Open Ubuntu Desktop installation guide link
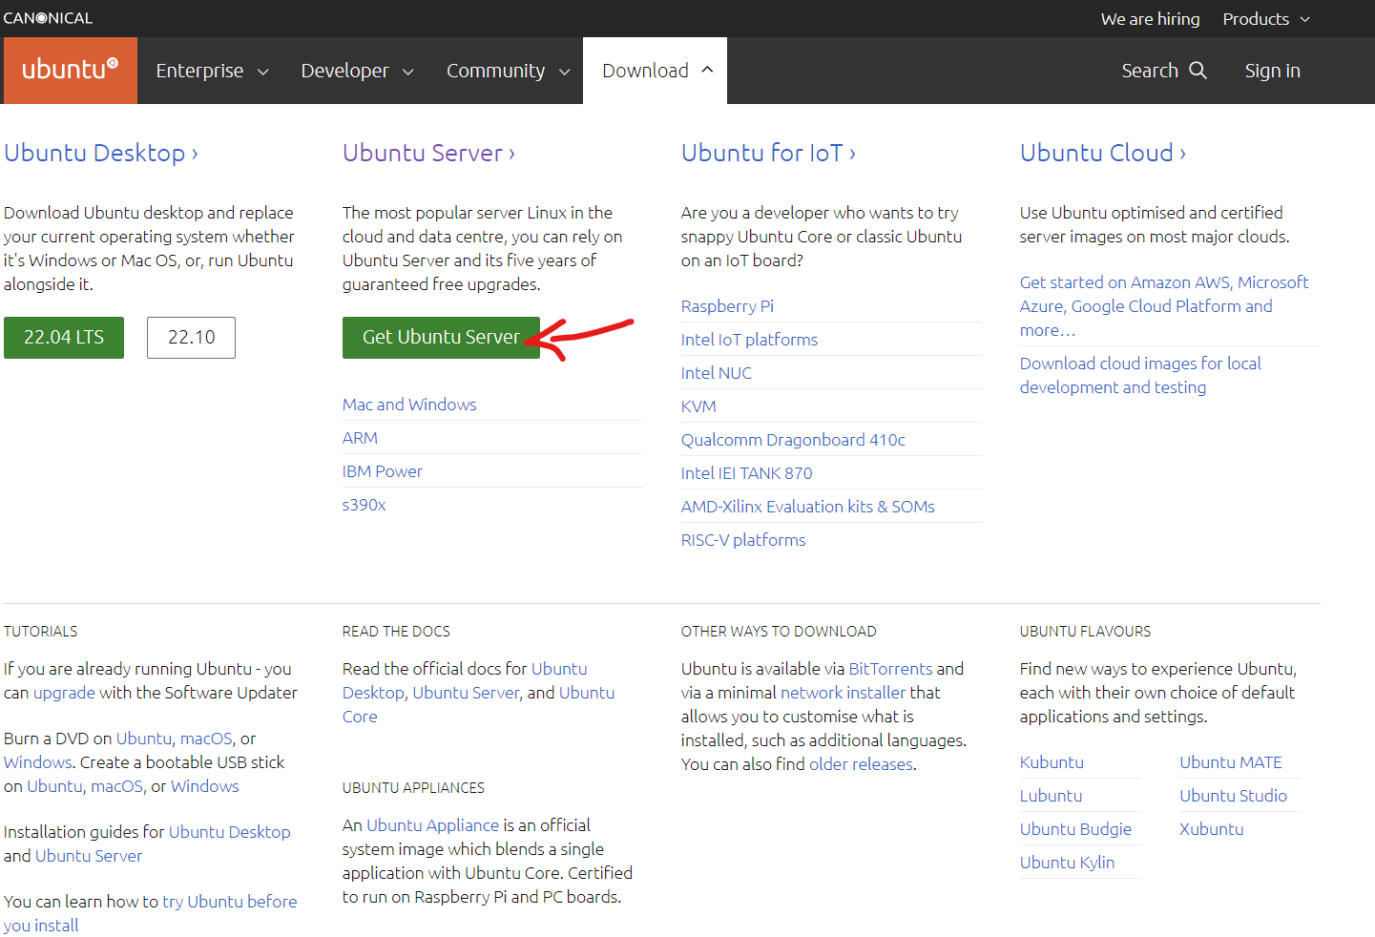 point(229,832)
